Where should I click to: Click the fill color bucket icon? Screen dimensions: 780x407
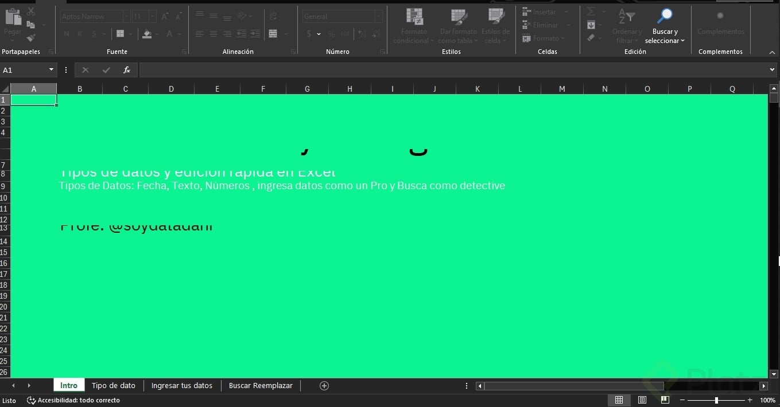click(x=147, y=34)
